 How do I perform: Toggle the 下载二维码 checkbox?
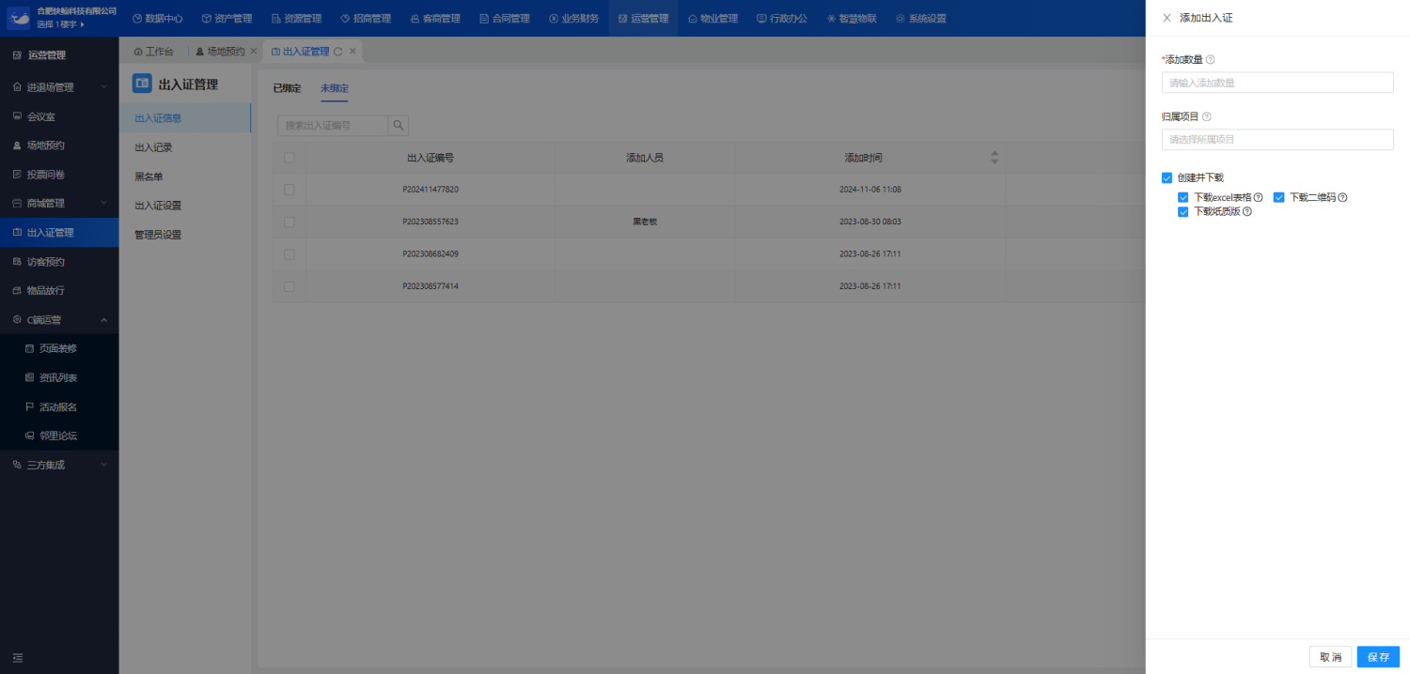tap(1279, 197)
